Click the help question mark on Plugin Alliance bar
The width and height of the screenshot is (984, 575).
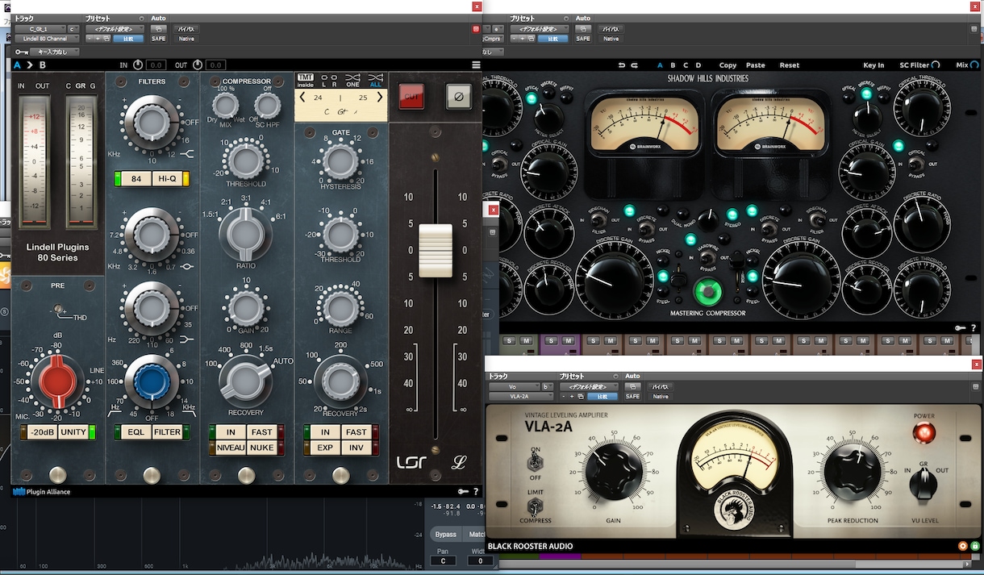476,491
